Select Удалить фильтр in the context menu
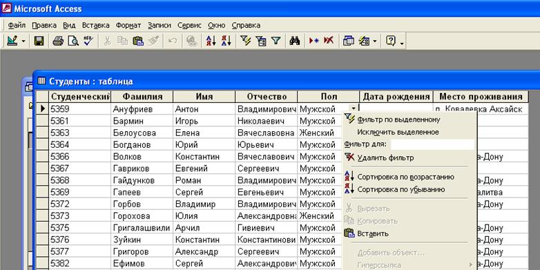This screenshot has height=270, width=540. 409,157
